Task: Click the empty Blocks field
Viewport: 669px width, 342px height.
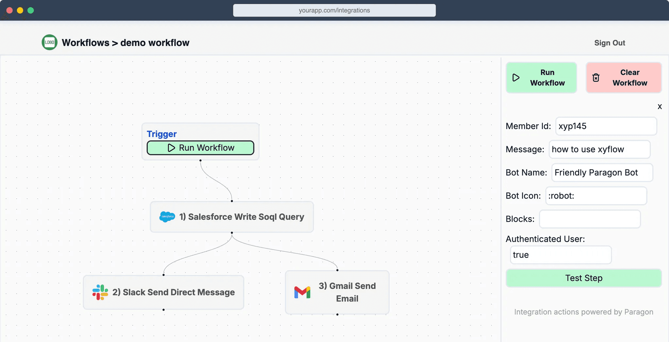Action: (590, 219)
